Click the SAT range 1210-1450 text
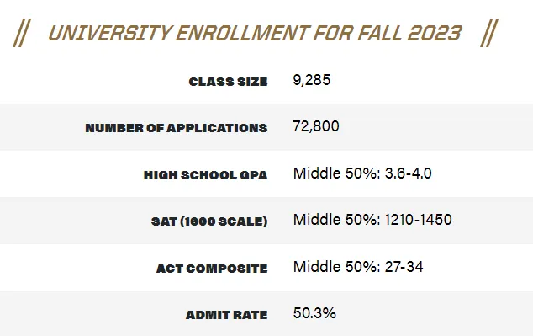533x336 pixels. [419, 220]
